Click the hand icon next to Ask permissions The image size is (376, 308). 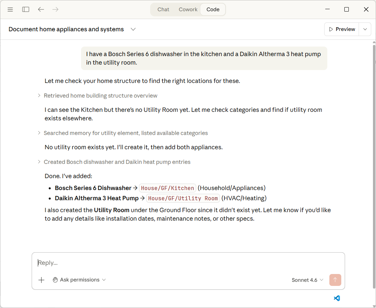click(56, 280)
